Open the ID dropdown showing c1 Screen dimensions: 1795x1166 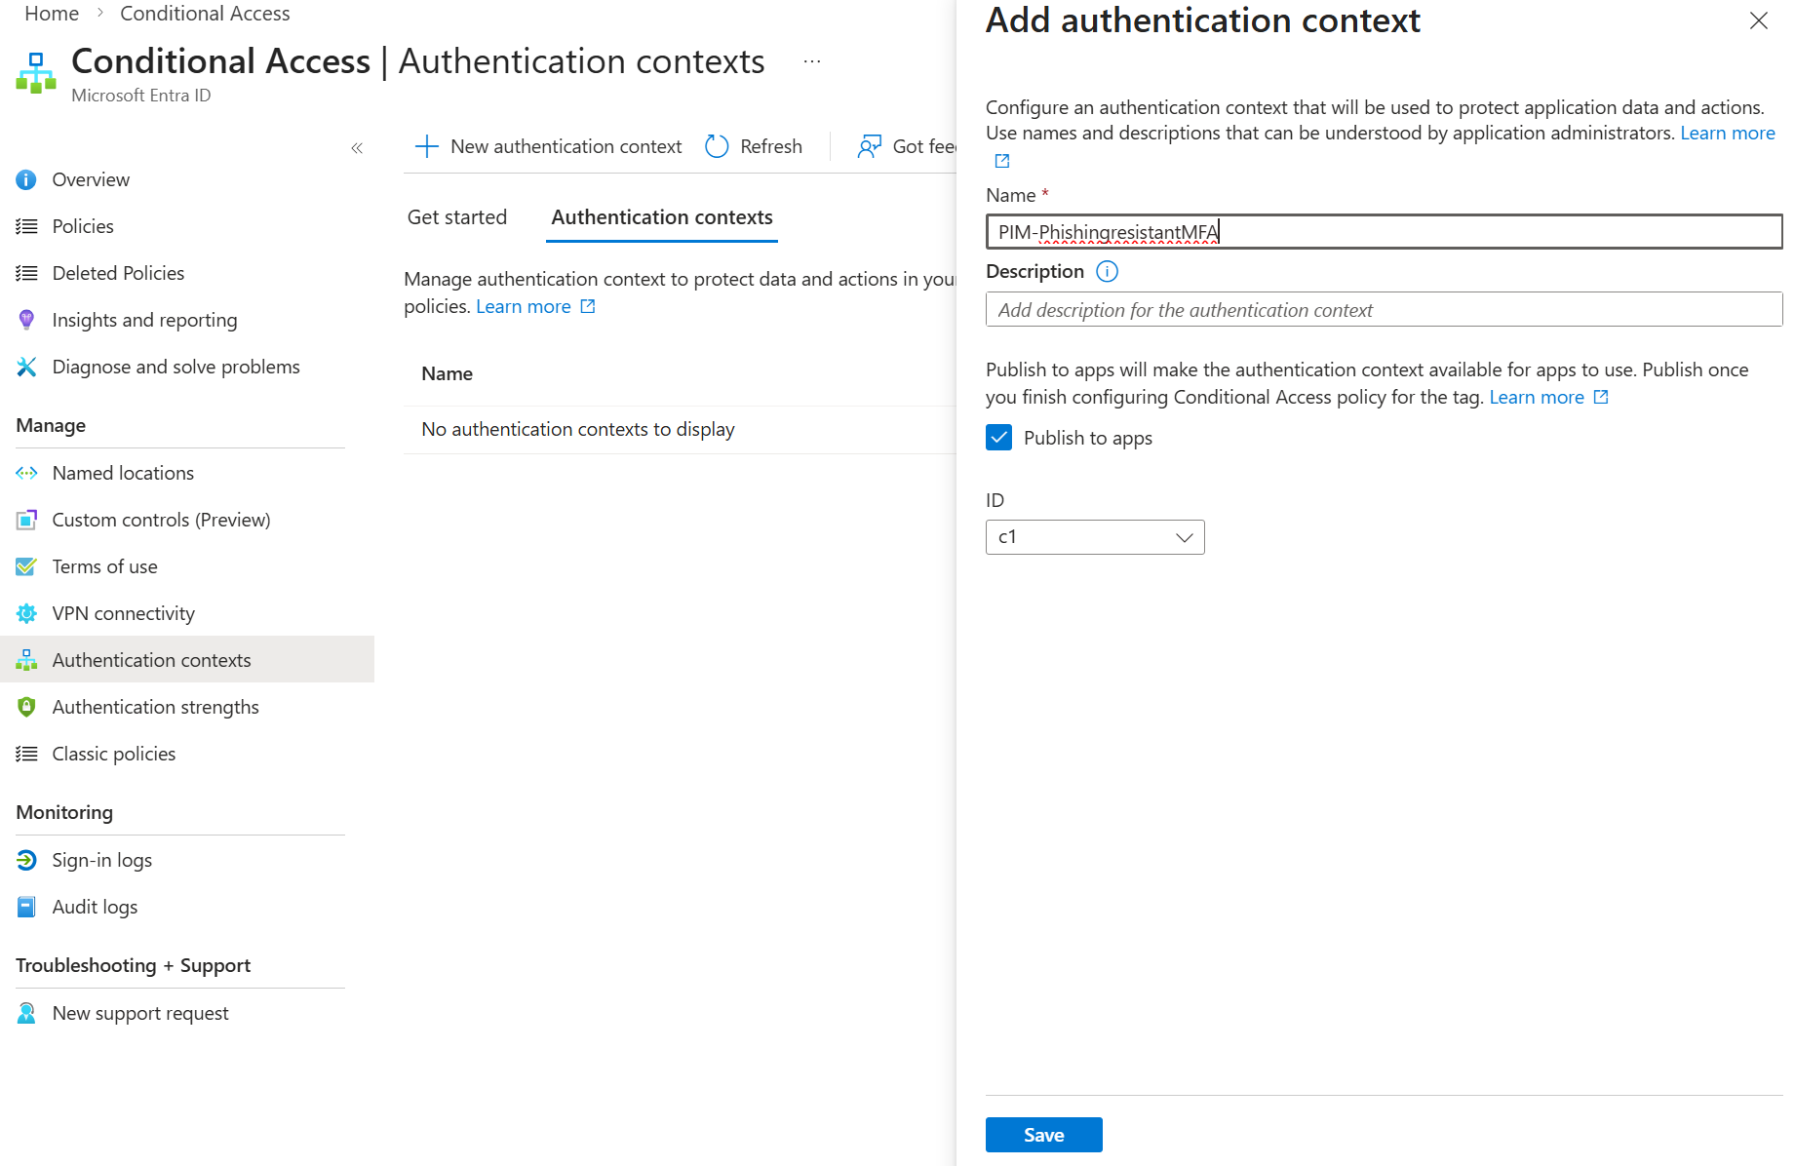(x=1094, y=537)
